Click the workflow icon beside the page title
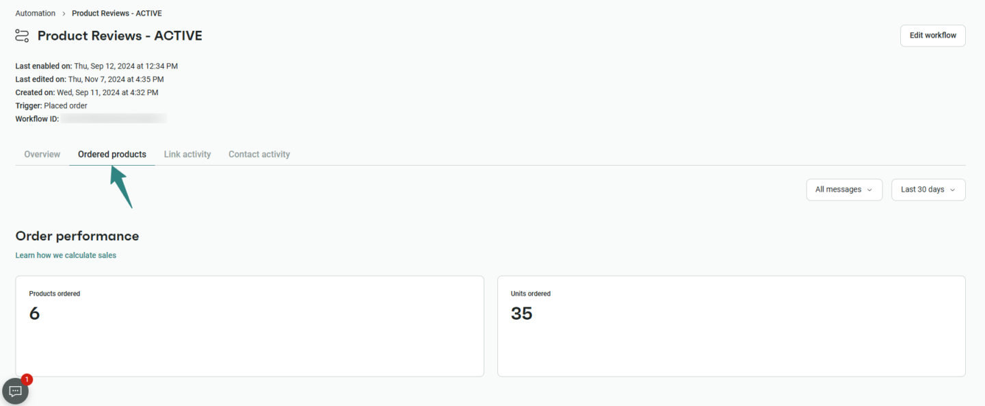The height and width of the screenshot is (406, 985). (x=23, y=36)
